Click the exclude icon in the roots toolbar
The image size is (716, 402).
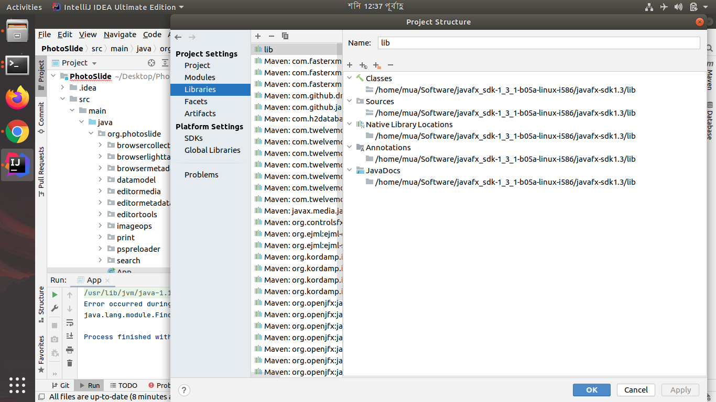coord(377,65)
